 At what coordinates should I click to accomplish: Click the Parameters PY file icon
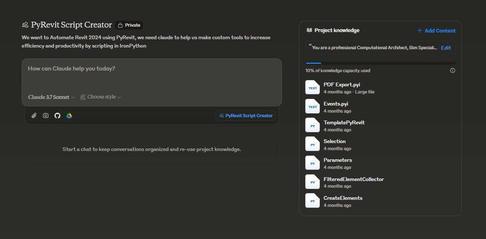coord(312,163)
